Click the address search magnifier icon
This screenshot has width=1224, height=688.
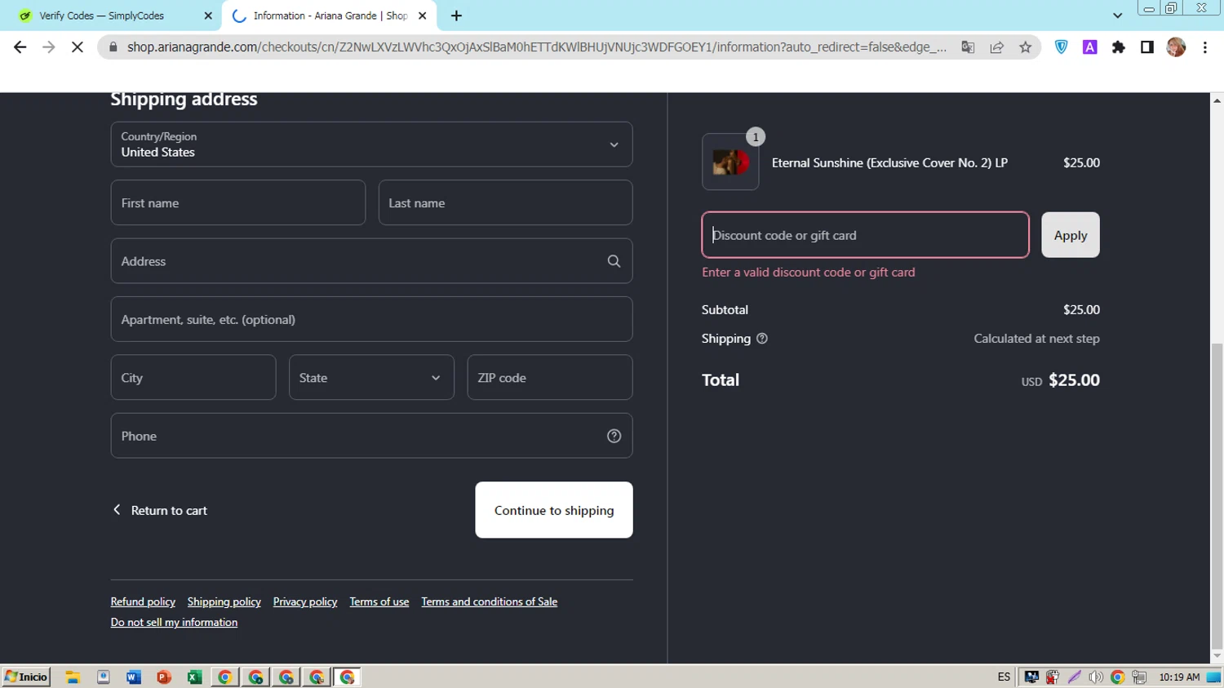(614, 261)
